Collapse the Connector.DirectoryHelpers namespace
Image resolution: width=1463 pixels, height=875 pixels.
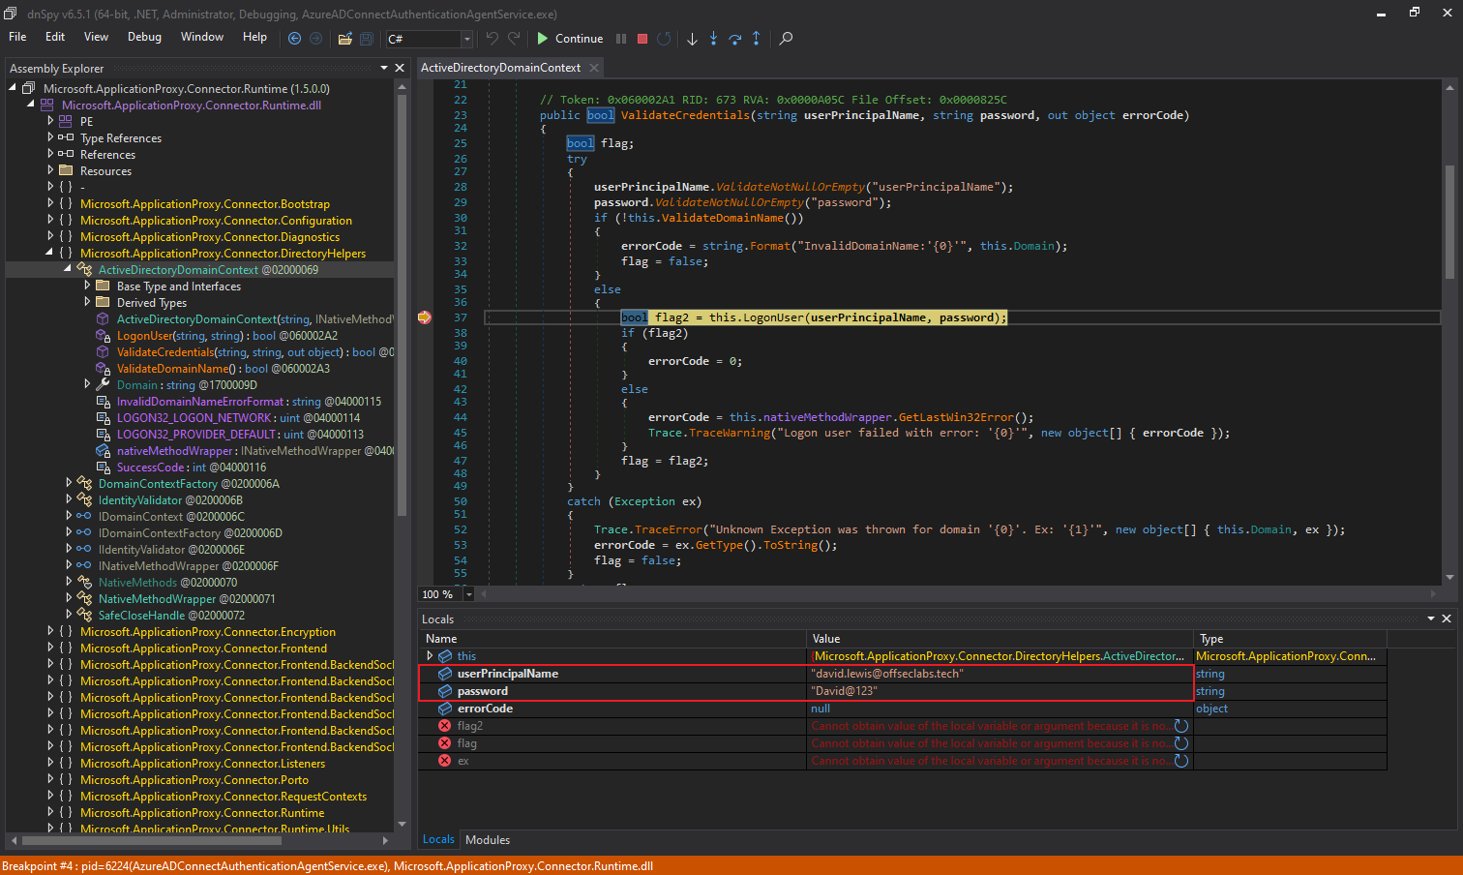[x=50, y=253]
